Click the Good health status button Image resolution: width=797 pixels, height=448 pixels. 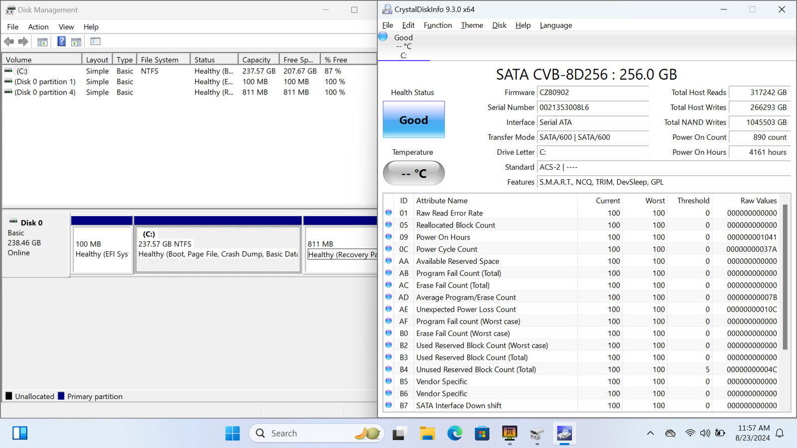pyautogui.click(x=413, y=120)
